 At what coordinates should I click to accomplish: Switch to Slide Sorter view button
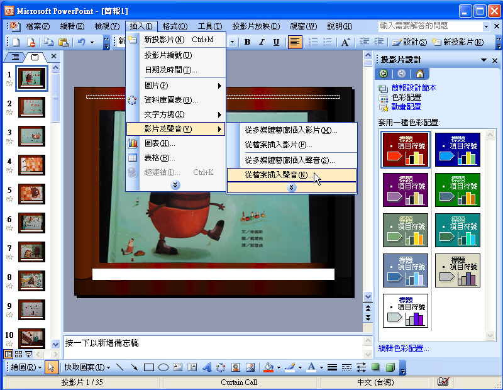[19, 354]
